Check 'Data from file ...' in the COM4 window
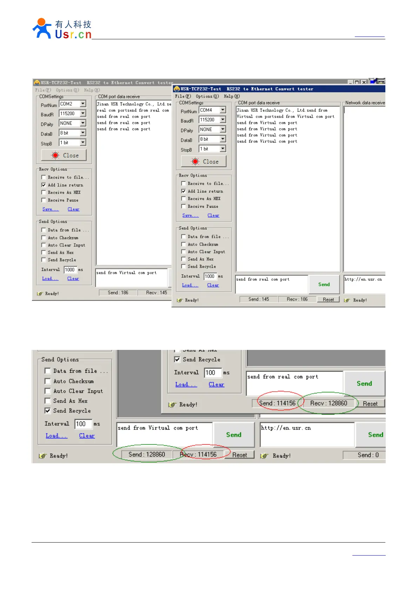418x591 pixels. pos(184,237)
